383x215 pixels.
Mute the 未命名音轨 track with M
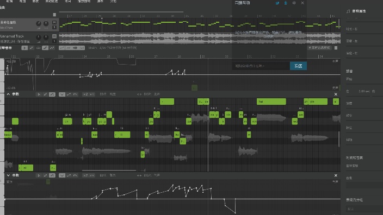54,22
